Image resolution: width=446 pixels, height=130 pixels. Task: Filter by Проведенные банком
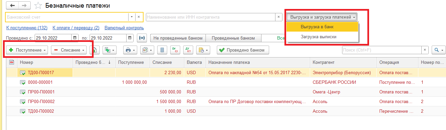233,38
